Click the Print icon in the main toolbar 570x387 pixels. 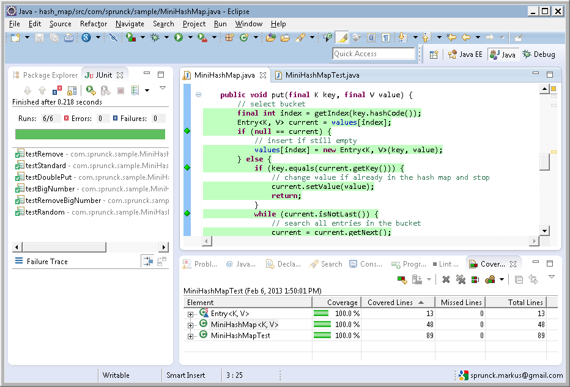(x=68, y=37)
